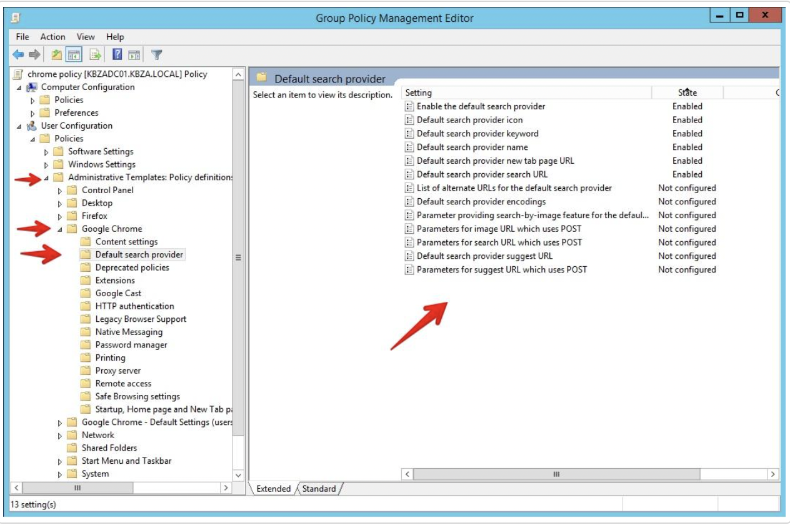Click the icon beside 'Default search provider encodings'
The height and width of the screenshot is (525, 790).
click(409, 202)
